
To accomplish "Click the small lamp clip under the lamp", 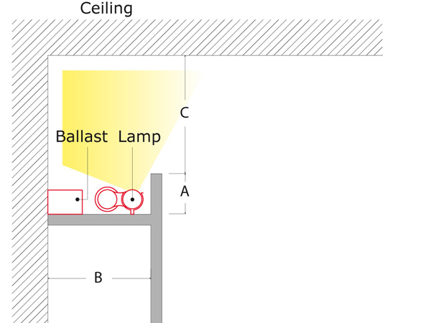I will pos(132,212).
